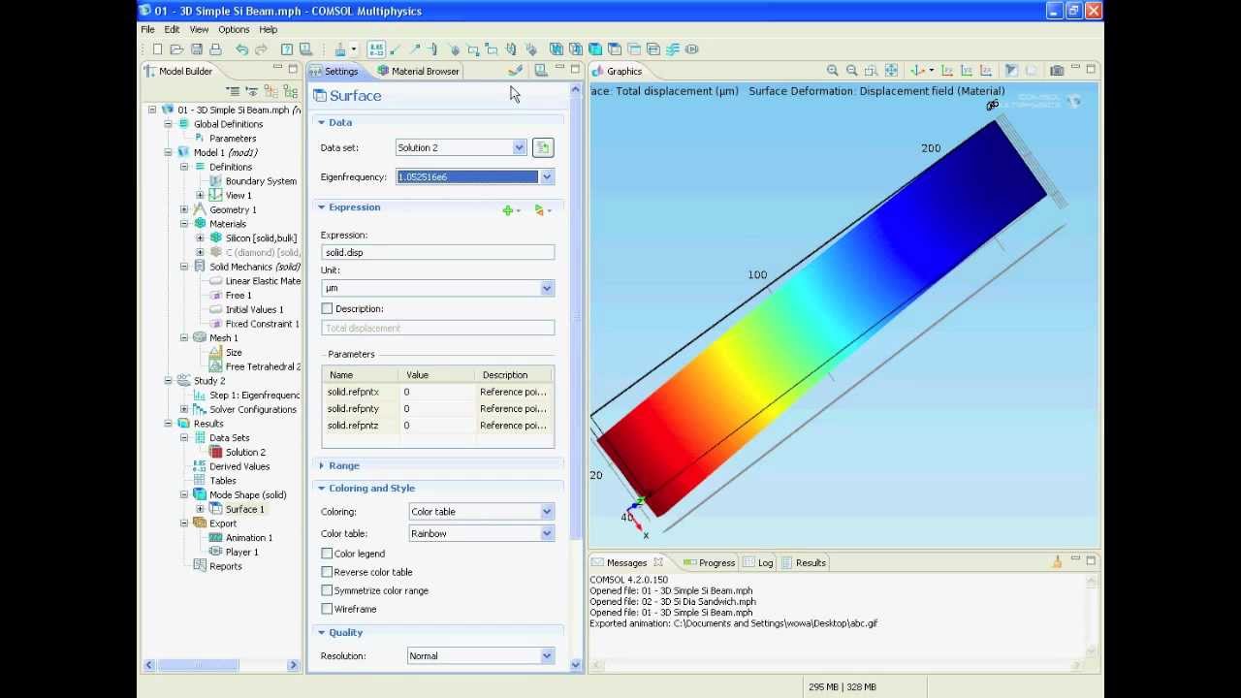Viewport: 1241px width, 698px height.
Task: Tick the Reverse color table checkbox
Action: (327, 572)
